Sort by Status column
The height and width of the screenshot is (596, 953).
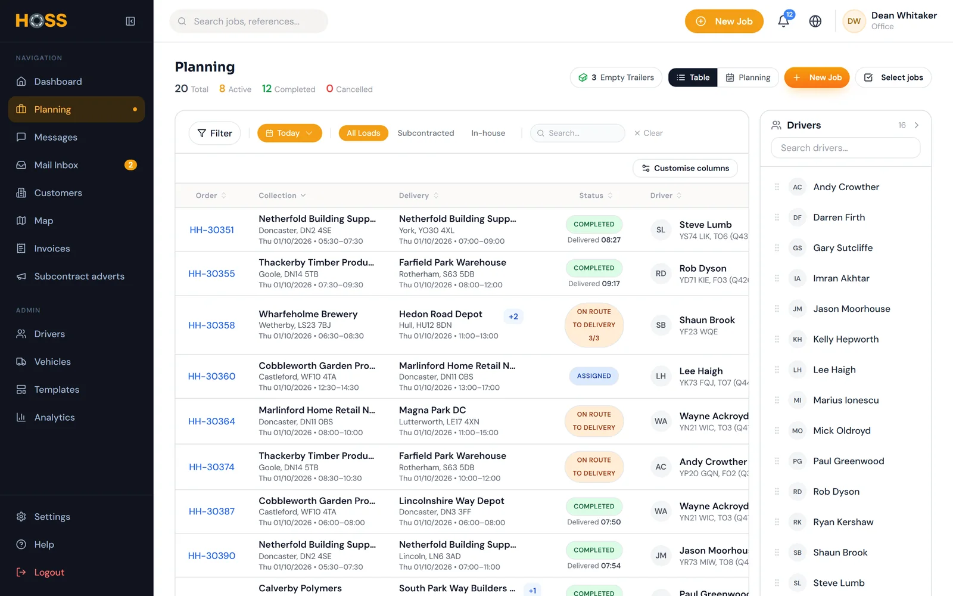click(596, 195)
